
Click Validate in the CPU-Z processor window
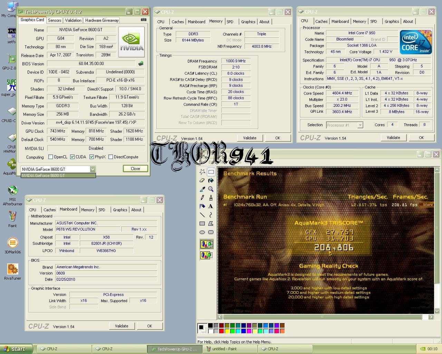tap(393, 138)
